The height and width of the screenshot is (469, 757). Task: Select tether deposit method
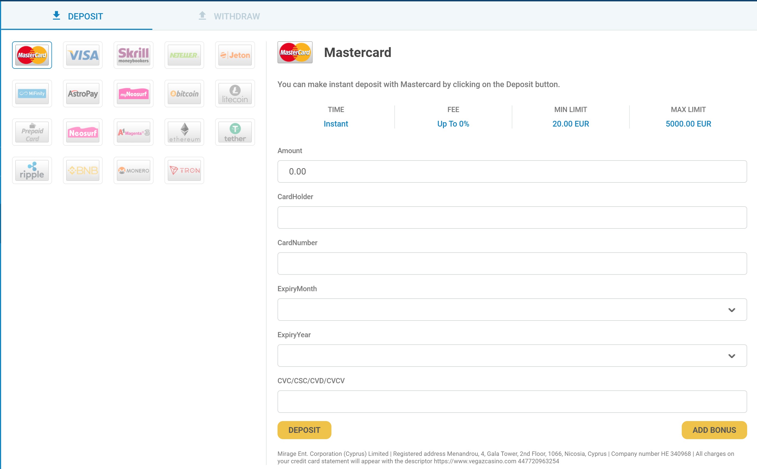(235, 132)
